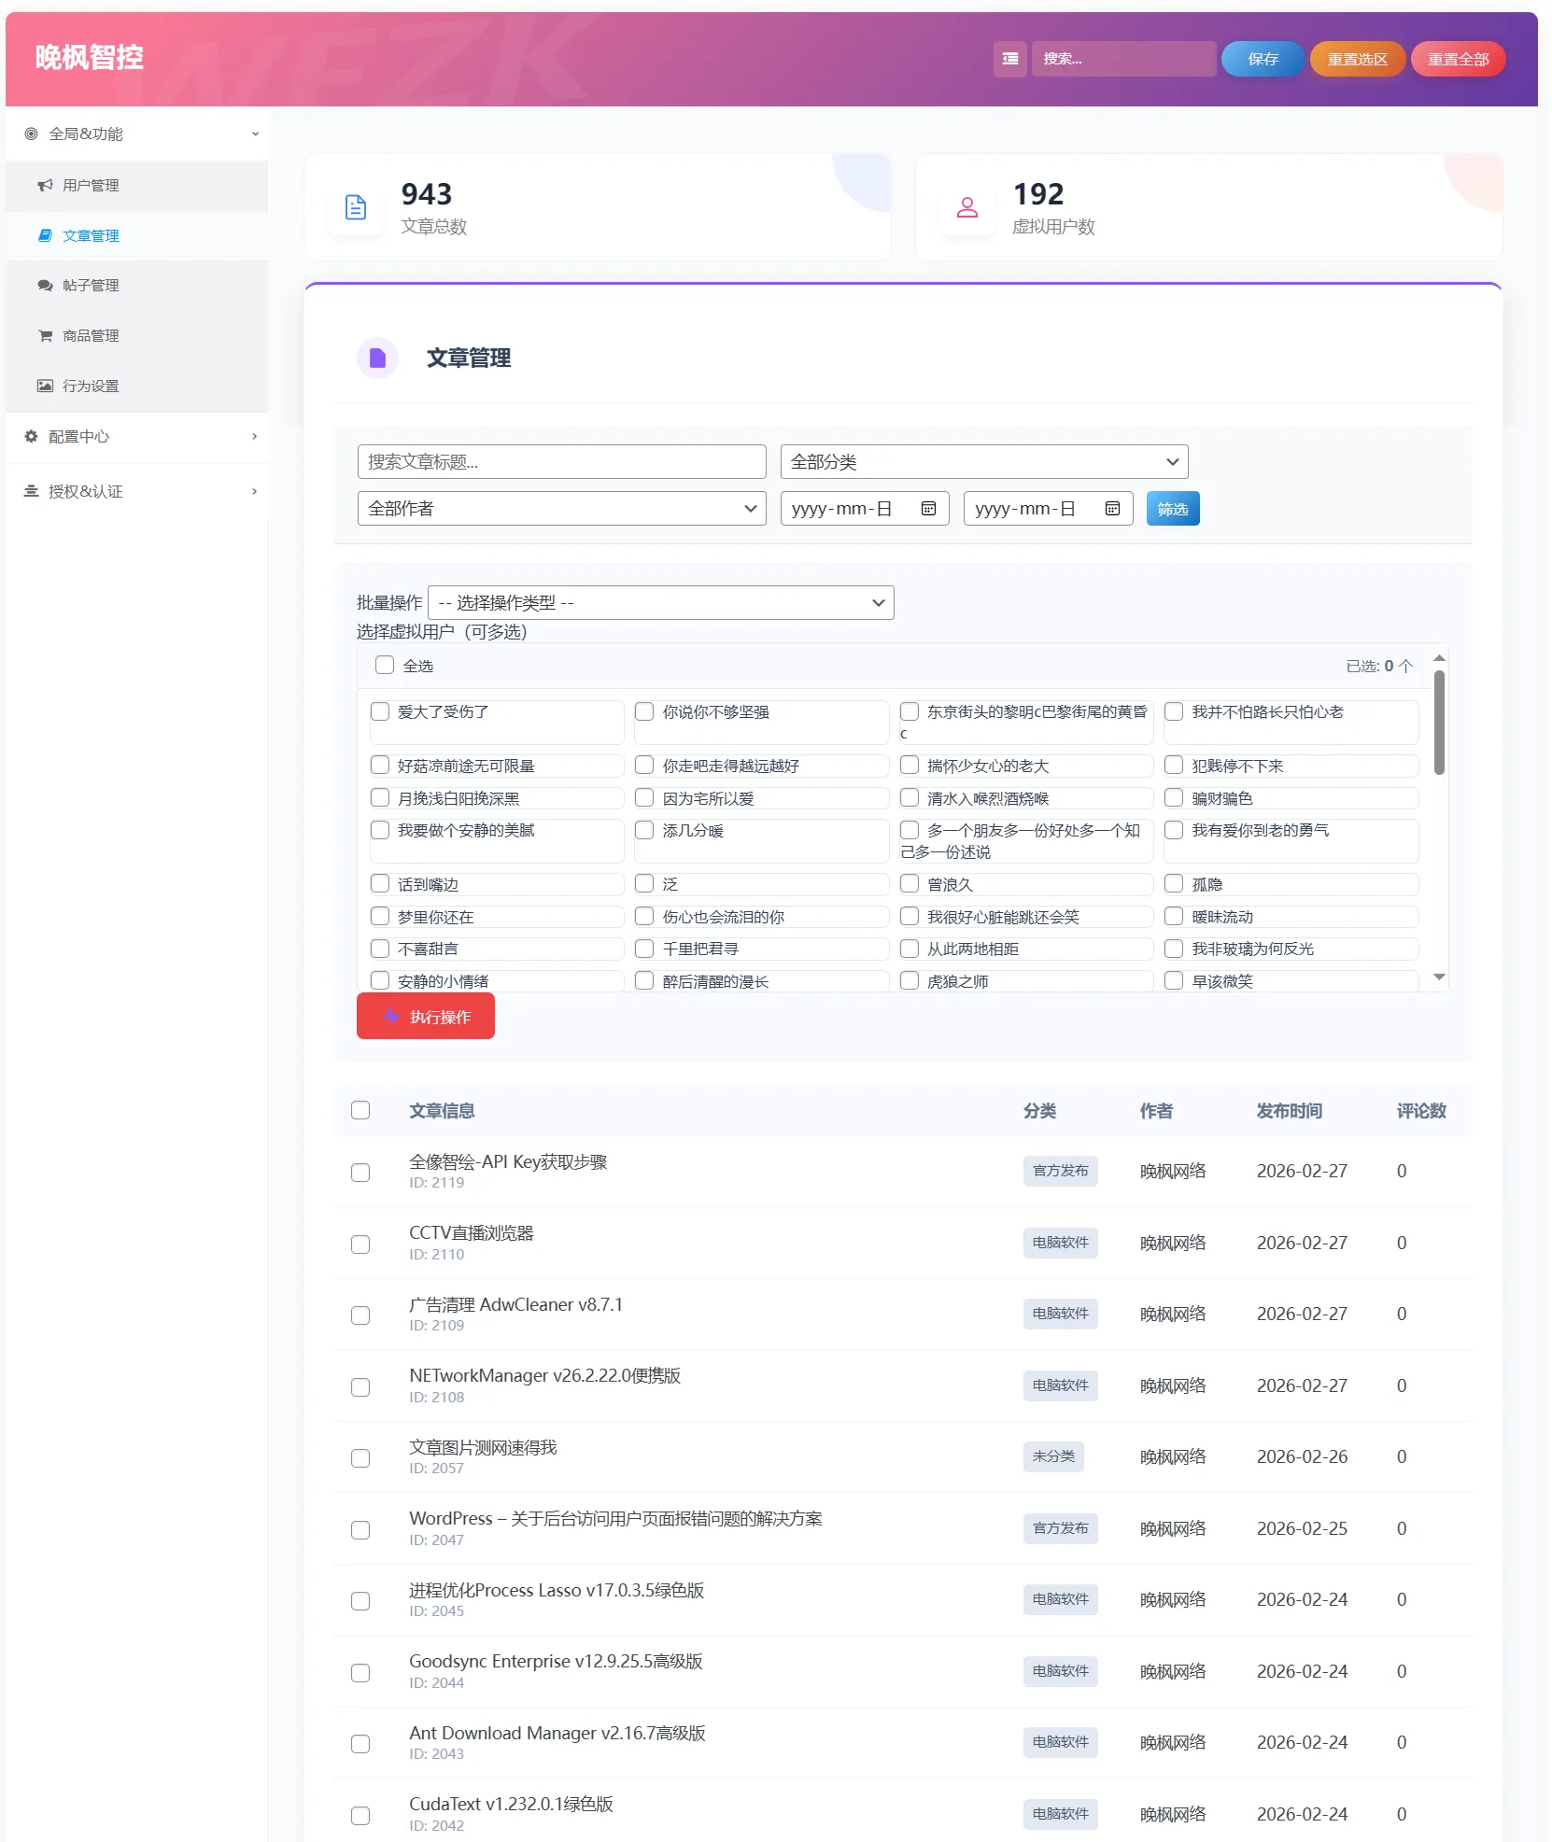Click inside the 搜索文章标题 input field
1552x1842 pixels.
point(561,461)
